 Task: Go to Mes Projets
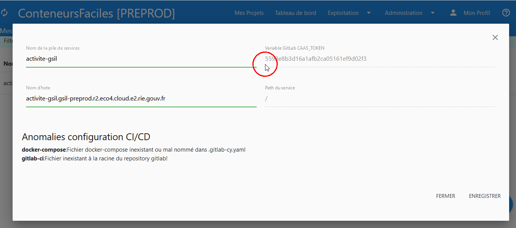click(249, 13)
